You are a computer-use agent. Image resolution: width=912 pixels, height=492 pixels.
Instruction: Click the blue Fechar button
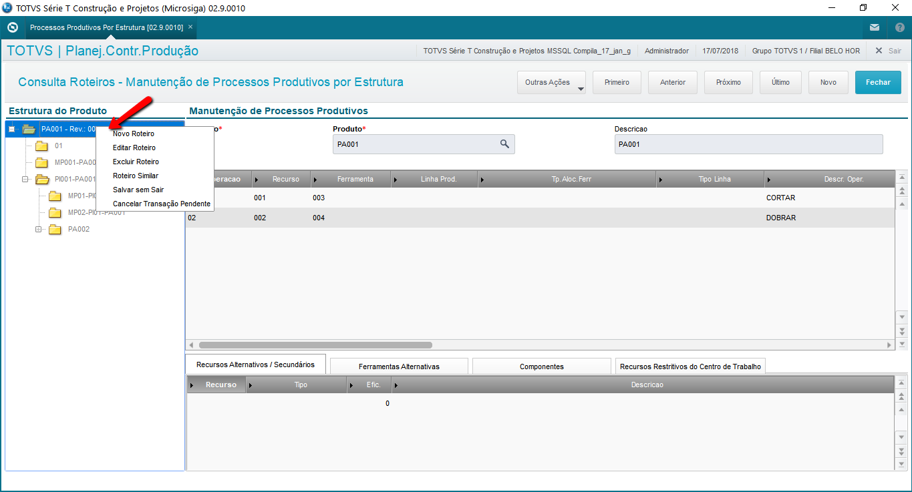[878, 82]
